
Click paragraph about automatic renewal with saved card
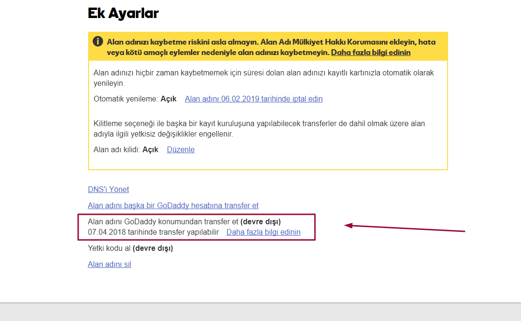coord(263,78)
